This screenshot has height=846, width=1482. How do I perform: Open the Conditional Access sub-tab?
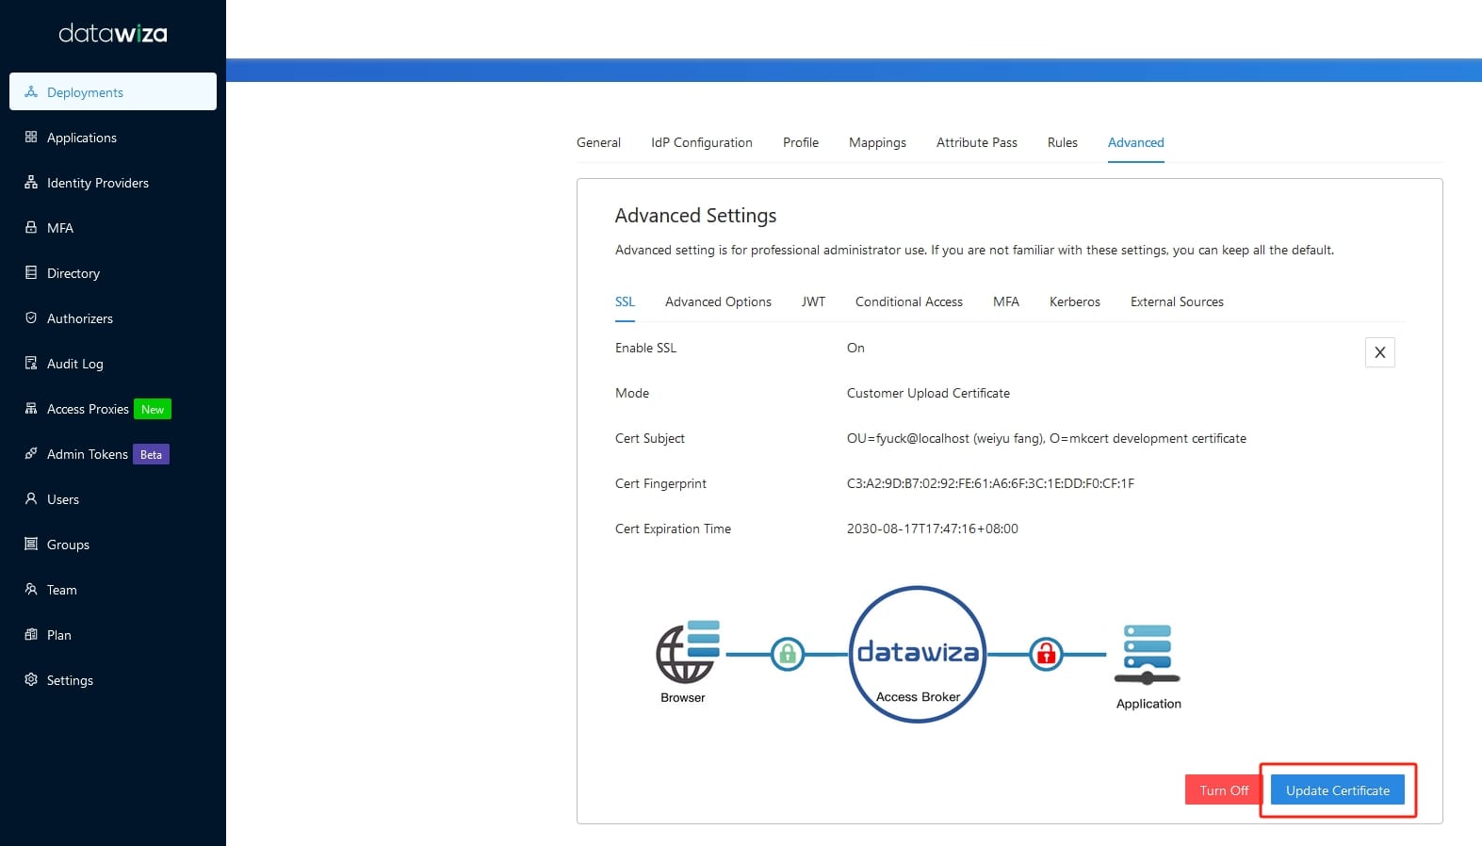[x=909, y=301]
